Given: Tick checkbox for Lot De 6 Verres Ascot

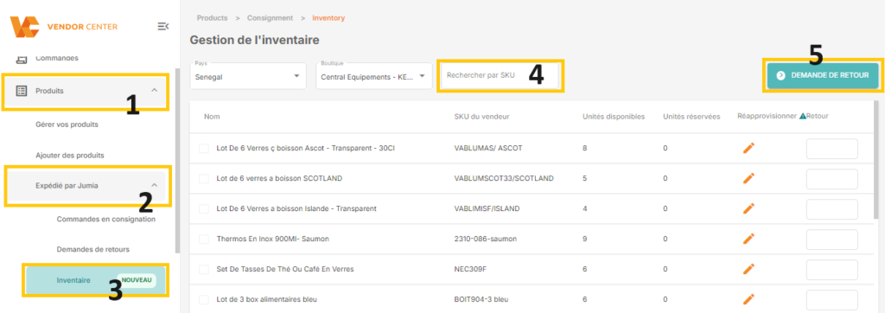Looking at the screenshot, I should [x=204, y=148].
